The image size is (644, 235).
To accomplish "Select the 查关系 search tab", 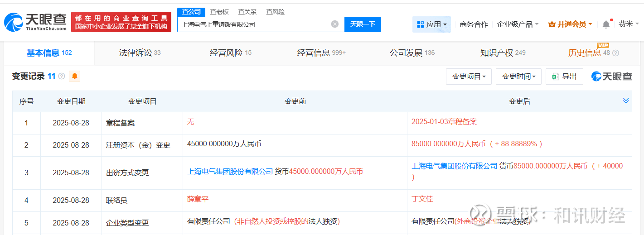I will click(x=247, y=12).
